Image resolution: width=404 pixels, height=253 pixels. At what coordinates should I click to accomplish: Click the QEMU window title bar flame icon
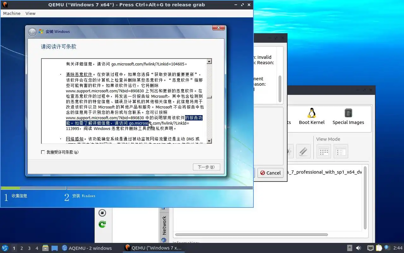(x=5, y=4)
